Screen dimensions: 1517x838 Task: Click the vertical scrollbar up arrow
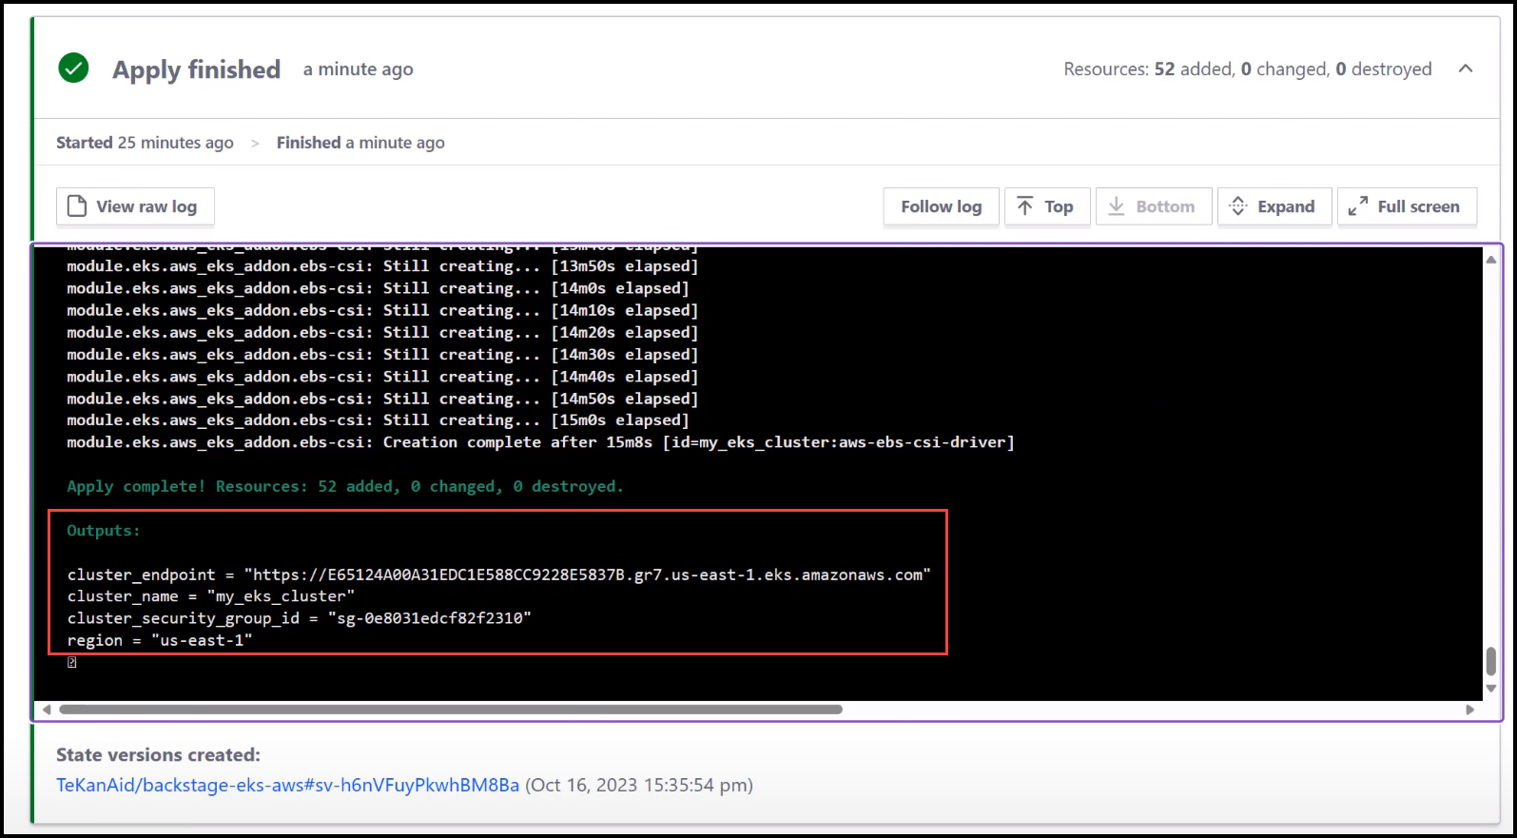(1490, 260)
